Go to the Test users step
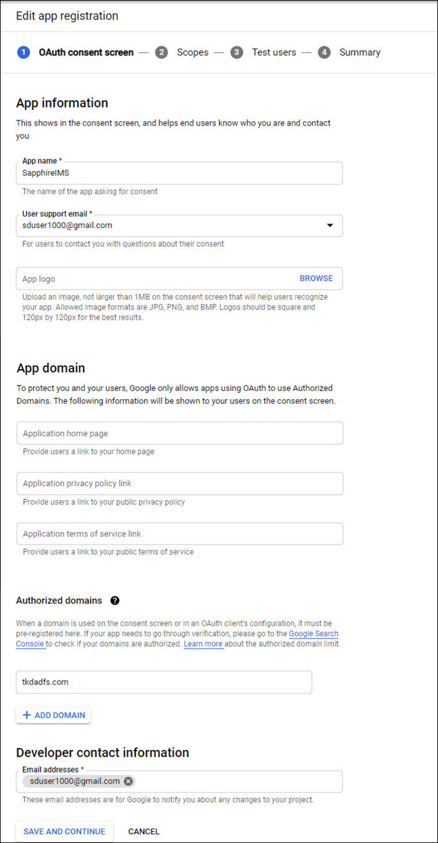The image size is (438, 843). (x=274, y=52)
